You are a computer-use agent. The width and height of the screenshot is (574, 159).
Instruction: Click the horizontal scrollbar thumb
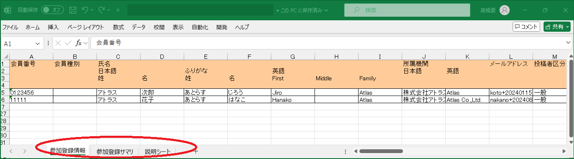click(x=381, y=151)
